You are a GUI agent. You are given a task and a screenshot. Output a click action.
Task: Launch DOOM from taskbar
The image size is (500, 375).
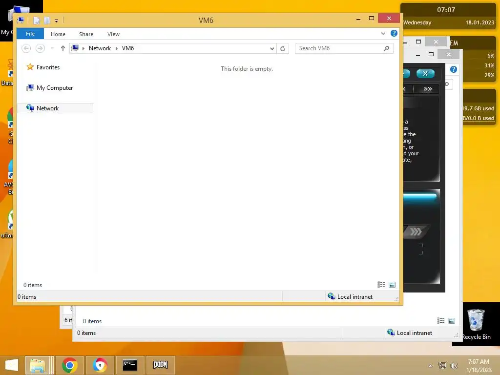160,365
